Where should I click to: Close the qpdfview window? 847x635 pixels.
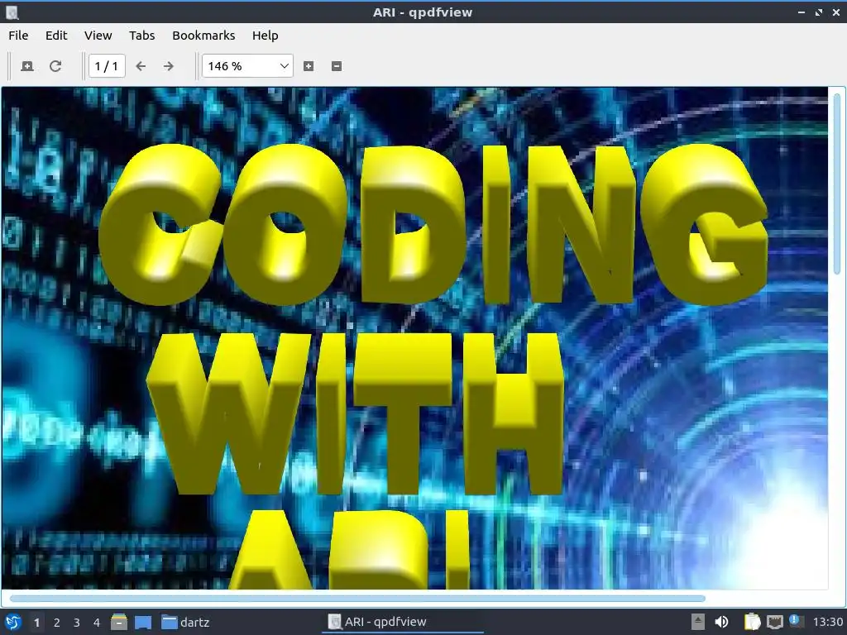tap(836, 12)
